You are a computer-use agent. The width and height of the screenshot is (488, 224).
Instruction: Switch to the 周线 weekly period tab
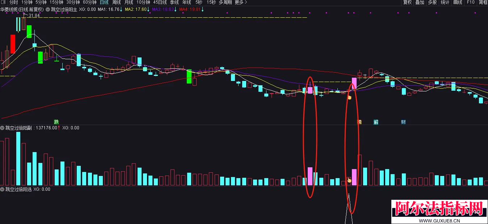116,2
